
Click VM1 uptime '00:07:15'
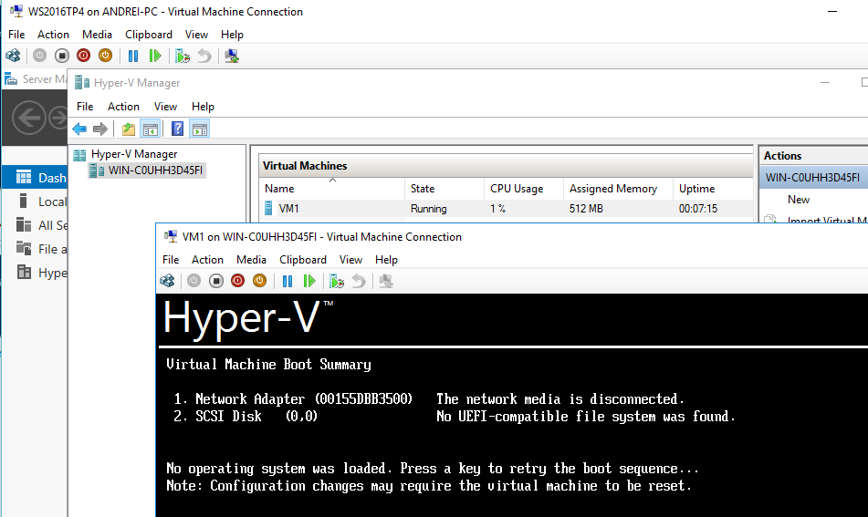698,209
